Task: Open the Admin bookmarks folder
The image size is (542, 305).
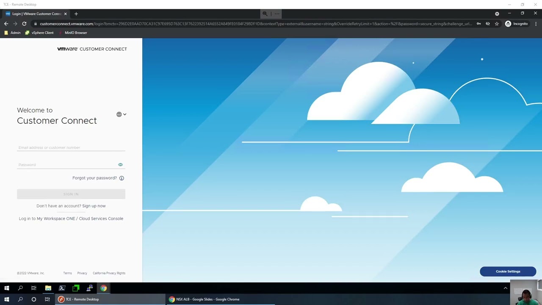Action: point(12,33)
